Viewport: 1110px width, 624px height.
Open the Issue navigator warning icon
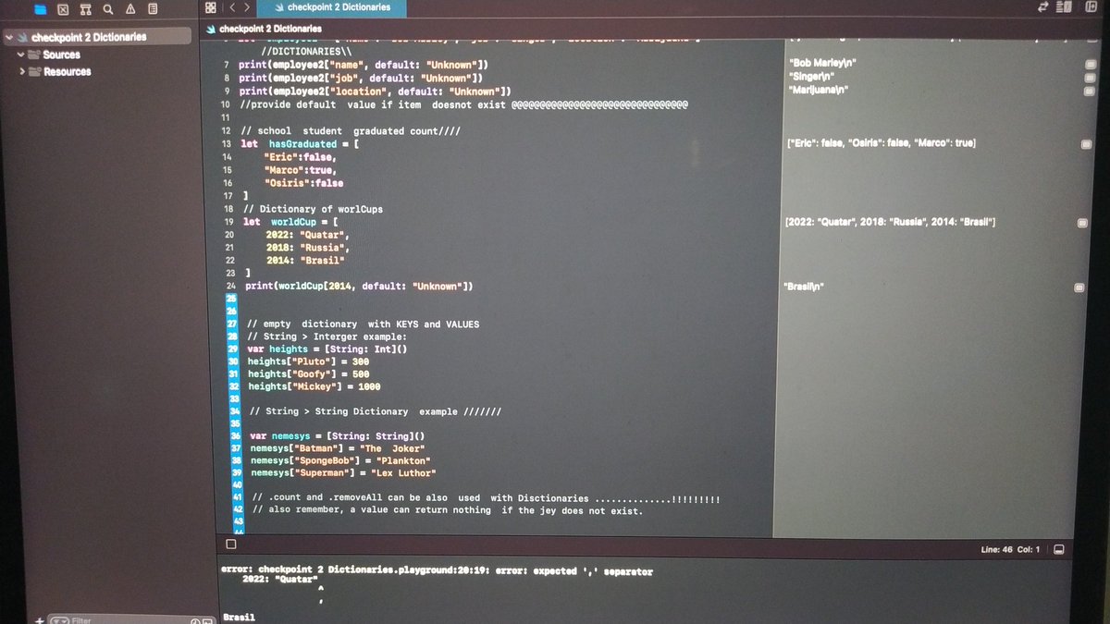coord(130,8)
